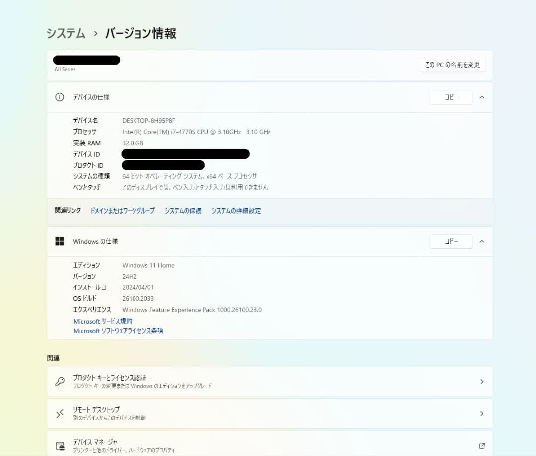This screenshot has height=456, width=536.
Task: Click the device specifications info icon
Action: pos(59,97)
